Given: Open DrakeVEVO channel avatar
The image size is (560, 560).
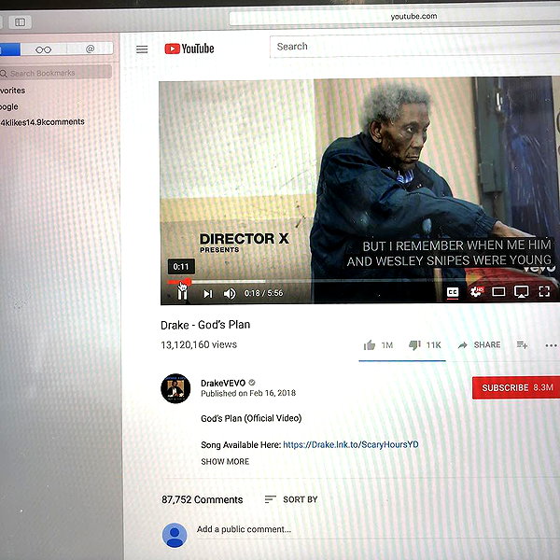Looking at the screenshot, I should click(x=175, y=388).
